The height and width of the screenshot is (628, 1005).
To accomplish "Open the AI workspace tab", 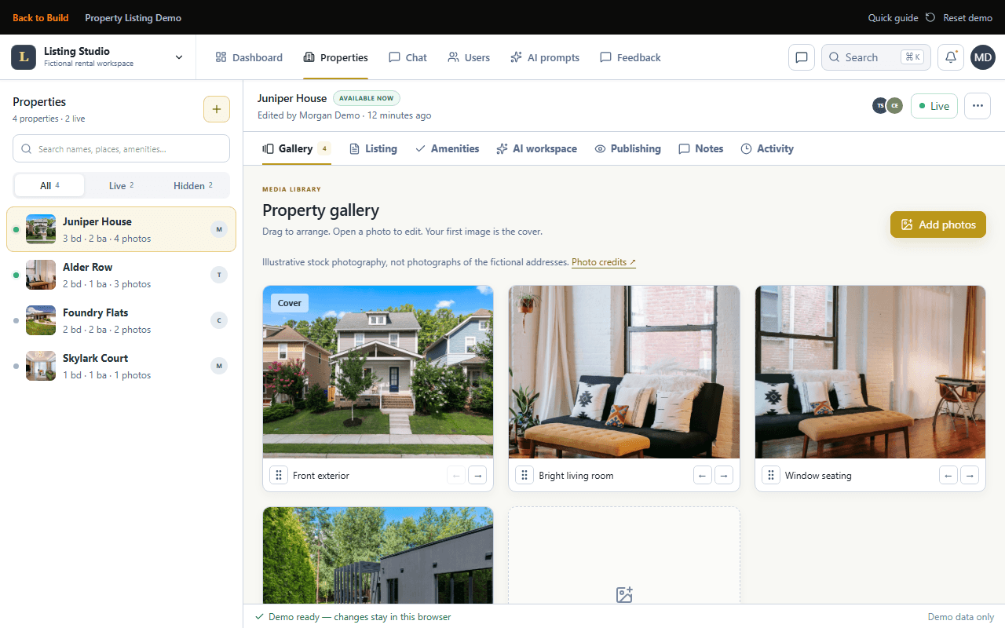I will click(x=536, y=148).
